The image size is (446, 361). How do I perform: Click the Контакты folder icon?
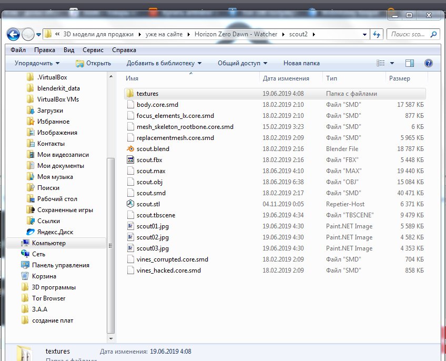[30, 144]
